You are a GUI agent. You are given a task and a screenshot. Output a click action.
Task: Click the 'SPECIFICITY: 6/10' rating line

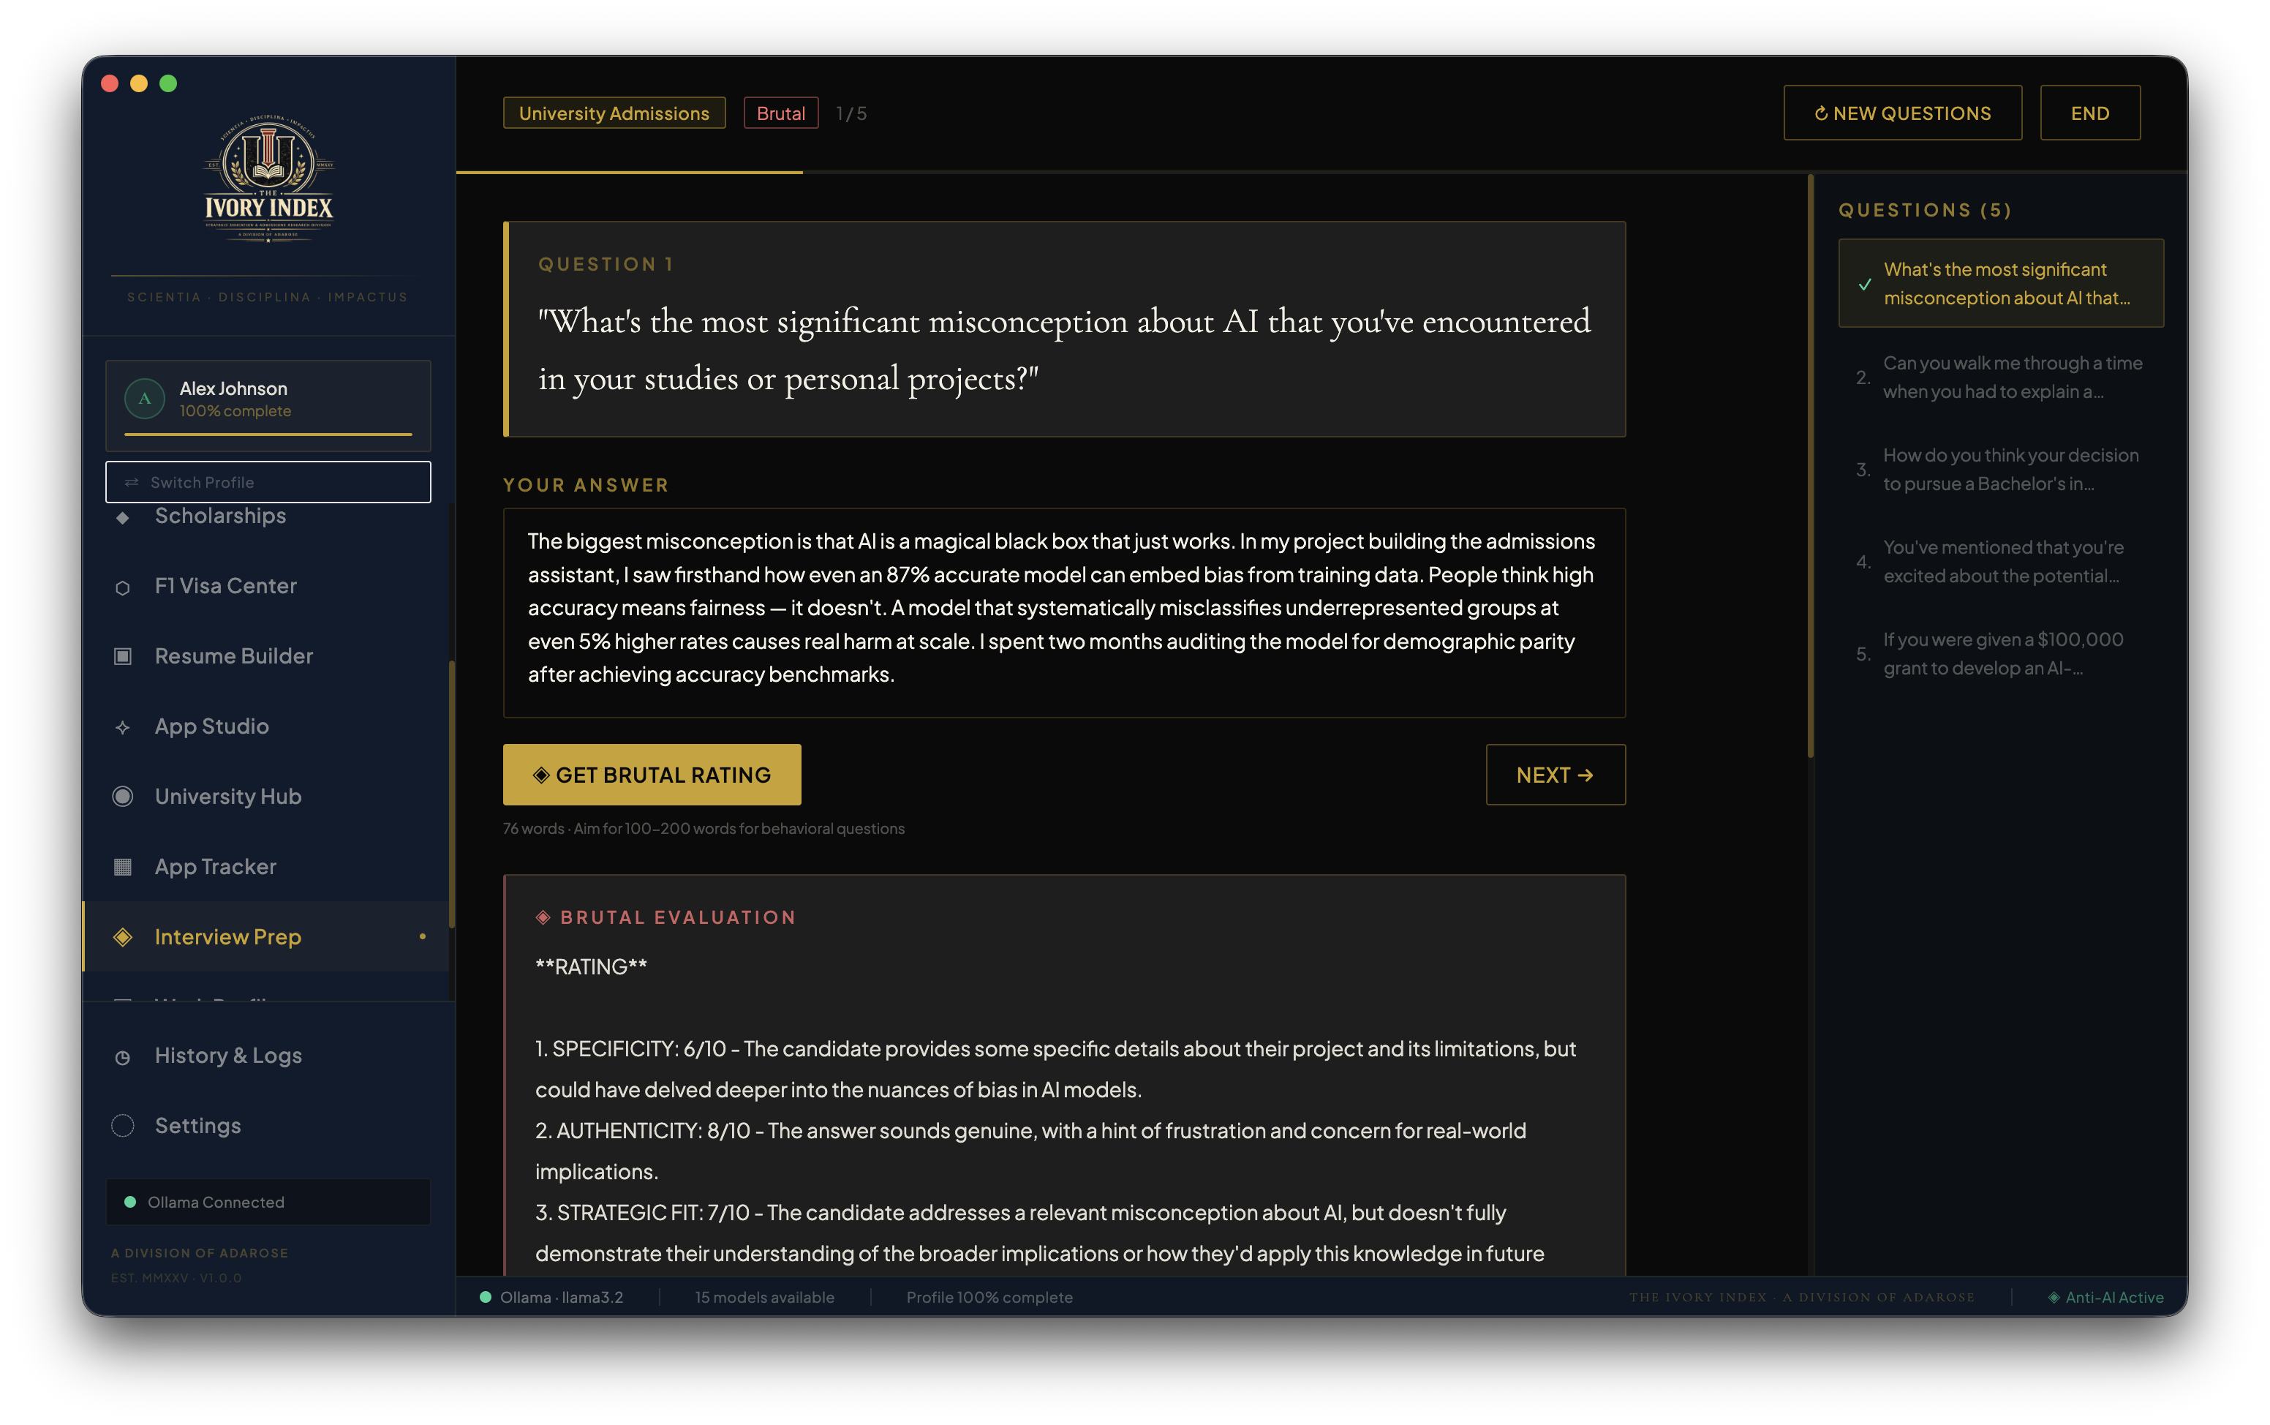pos(1055,1069)
